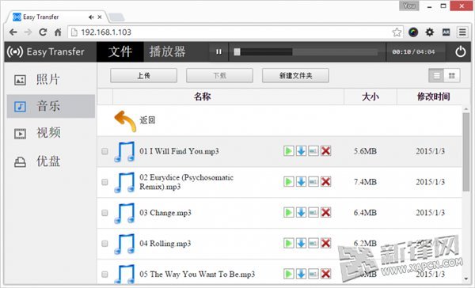475x288 pixels.
Task: Tick checkbox for 05 The Way You Want To Be.mp3
Action: tap(104, 275)
